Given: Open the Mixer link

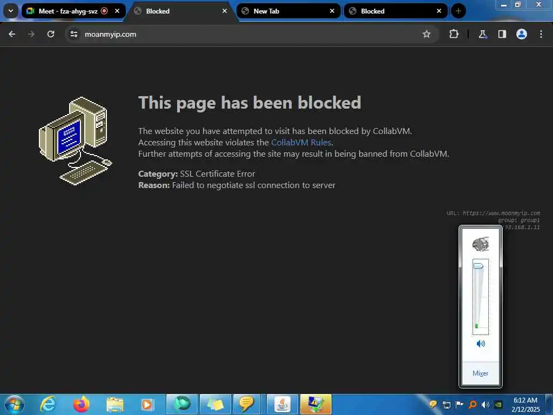Looking at the screenshot, I should click(x=480, y=373).
